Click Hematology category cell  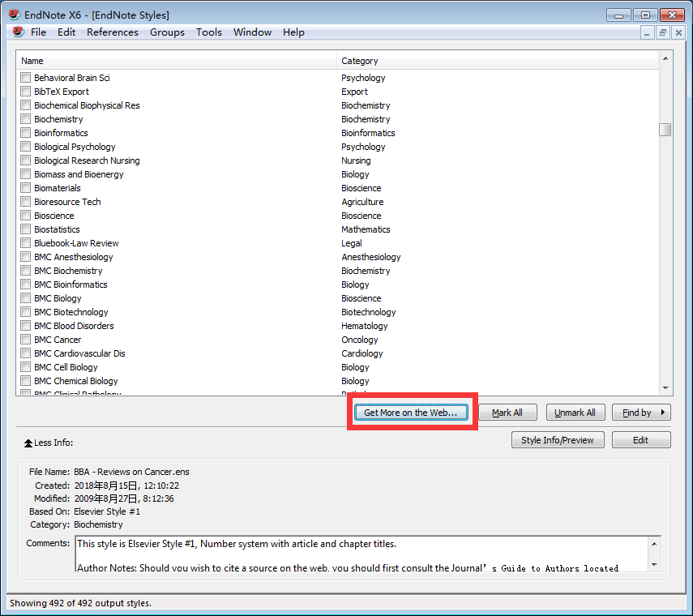click(x=364, y=326)
